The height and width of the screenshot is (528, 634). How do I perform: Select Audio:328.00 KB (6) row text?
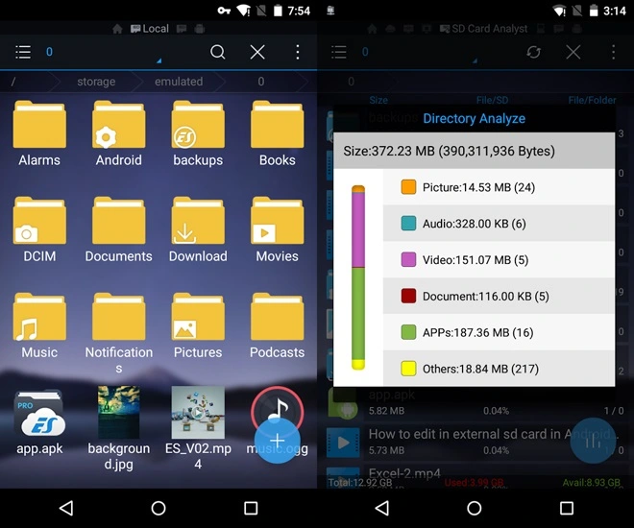pos(475,224)
